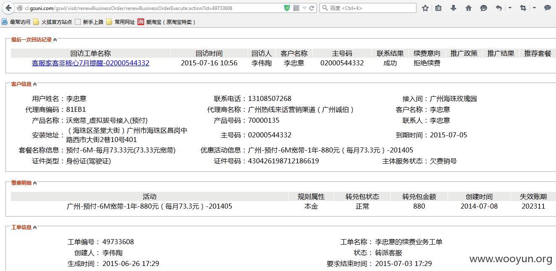This screenshot has width=556, height=271.
Task: Open 最常访问 bookmark item
Action: pyautogui.click(x=16, y=22)
